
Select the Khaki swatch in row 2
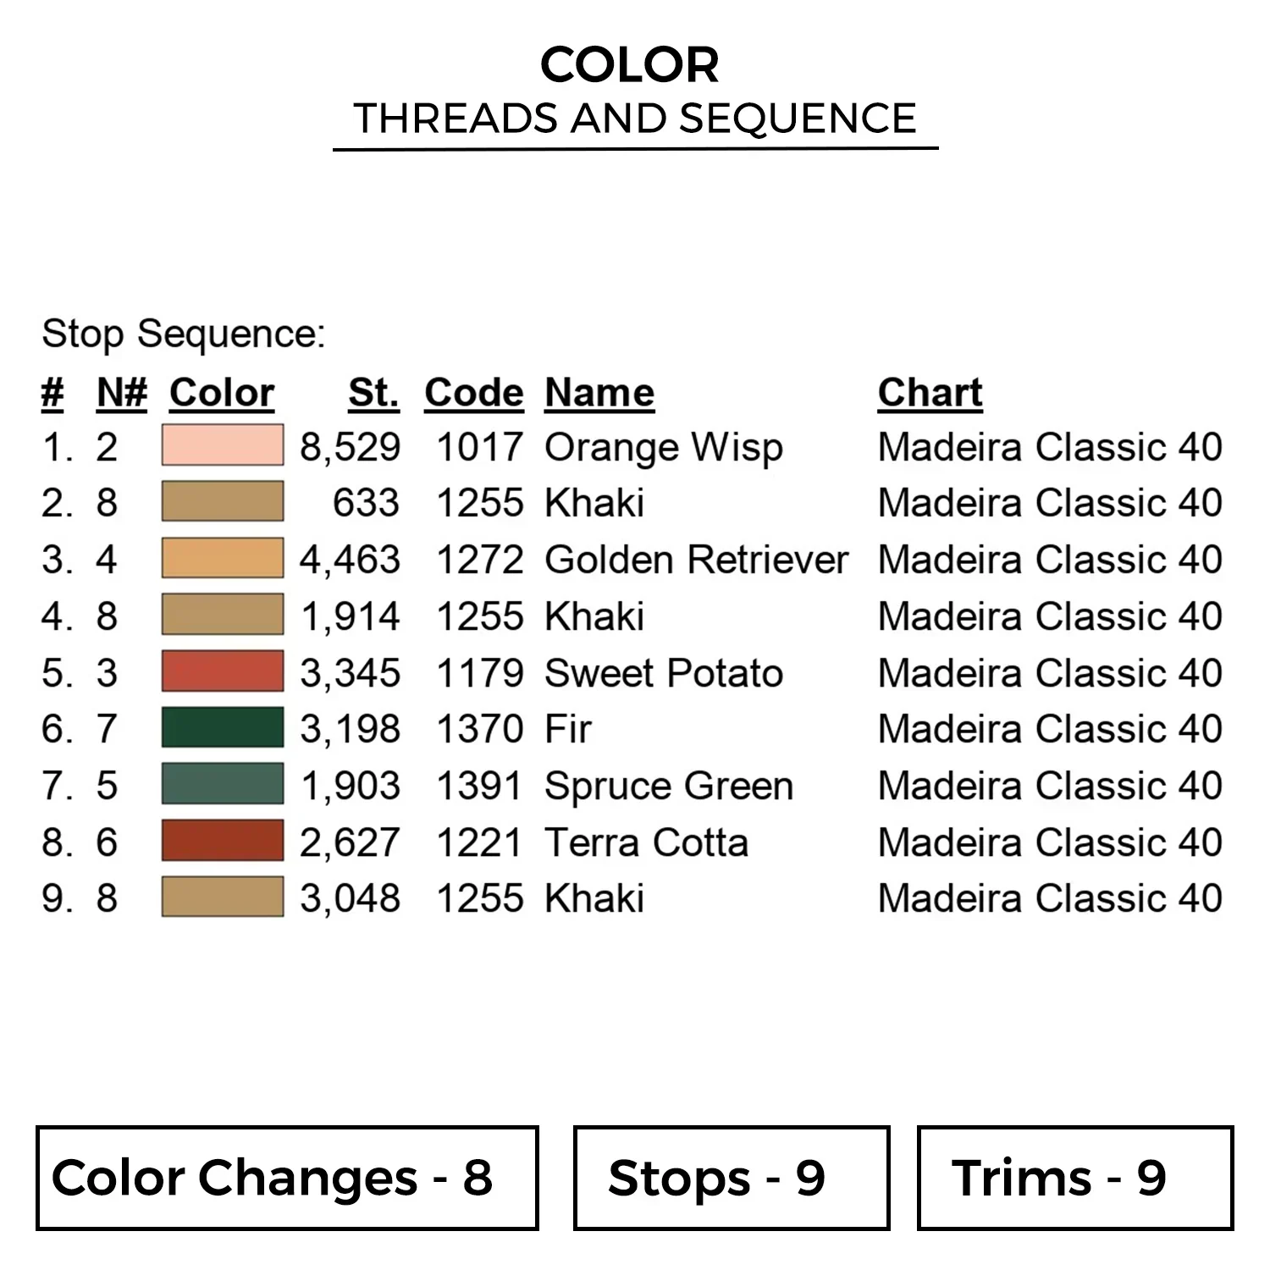coord(222,501)
